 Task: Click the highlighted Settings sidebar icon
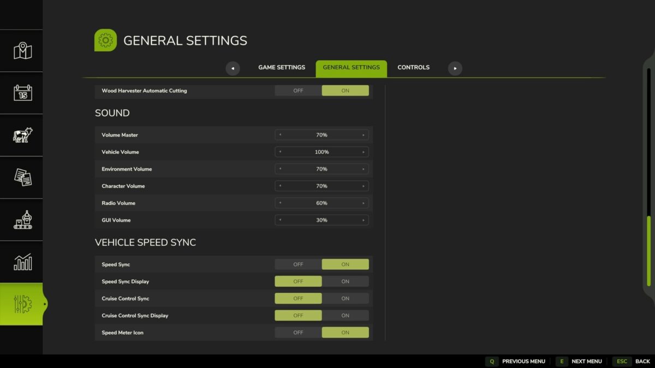(21, 304)
